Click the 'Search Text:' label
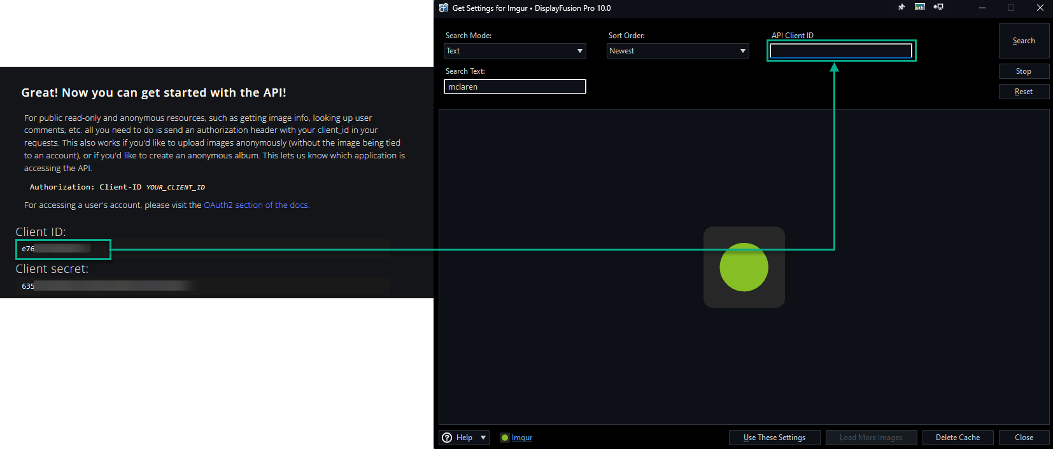 [x=465, y=71]
